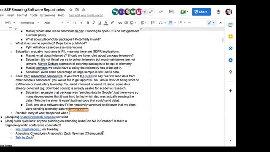270x152 pixels.
Task: Click the extension icon beside Share
Action: [219, 12]
